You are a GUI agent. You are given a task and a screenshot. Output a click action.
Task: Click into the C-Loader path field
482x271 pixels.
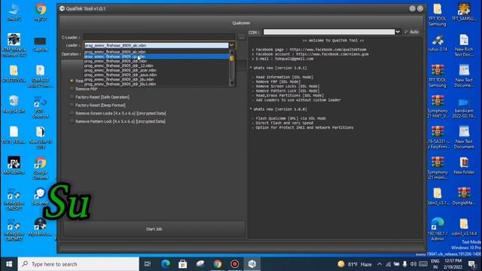pyautogui.click(x=159, y=37)
